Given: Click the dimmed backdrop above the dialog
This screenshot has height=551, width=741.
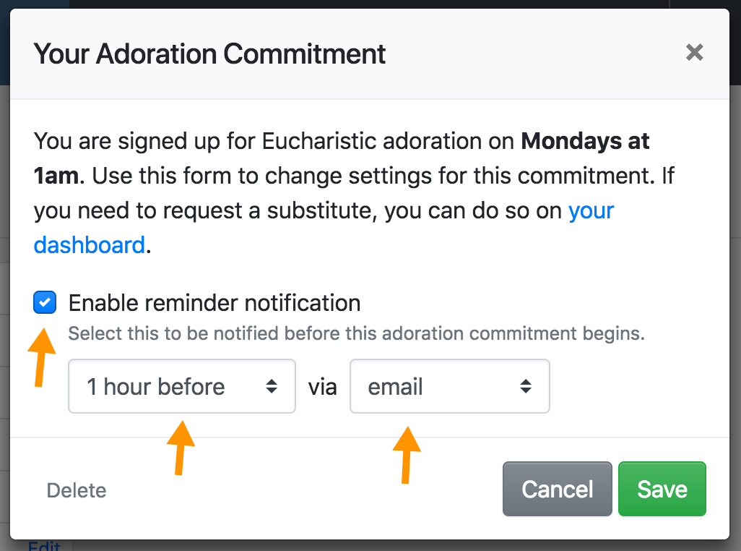Looking at the screenshot, I should pos(361,4).
